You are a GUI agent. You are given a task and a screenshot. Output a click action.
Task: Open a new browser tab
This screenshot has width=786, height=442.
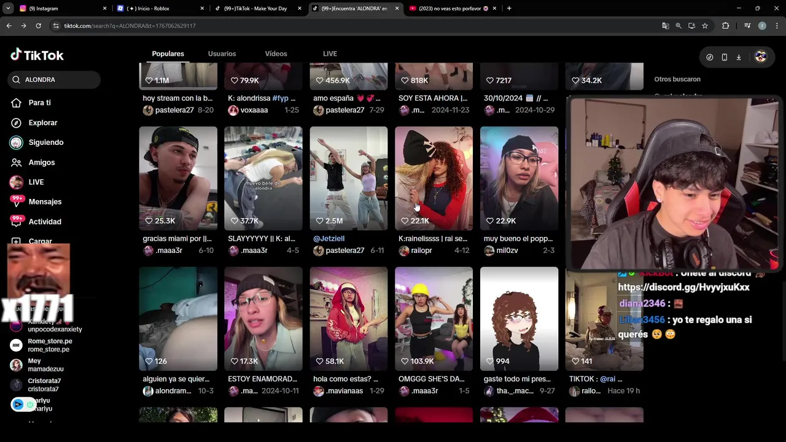(x=509, y=9)
